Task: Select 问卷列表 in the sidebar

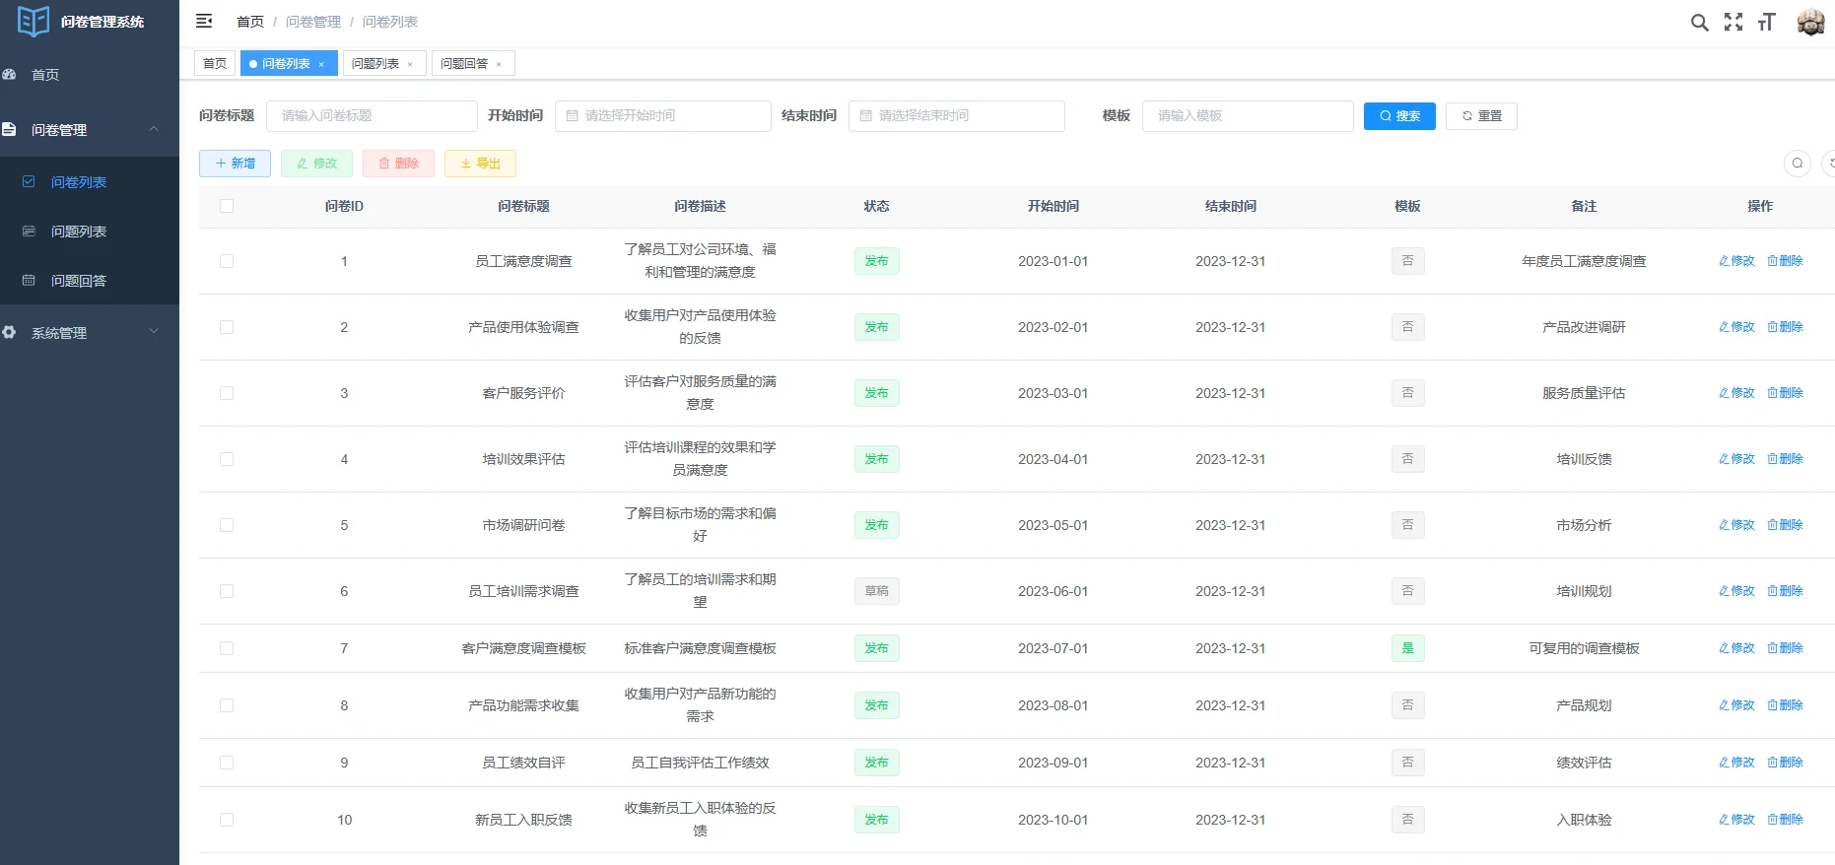Action: pyautogui.click(x=90, y=182)
